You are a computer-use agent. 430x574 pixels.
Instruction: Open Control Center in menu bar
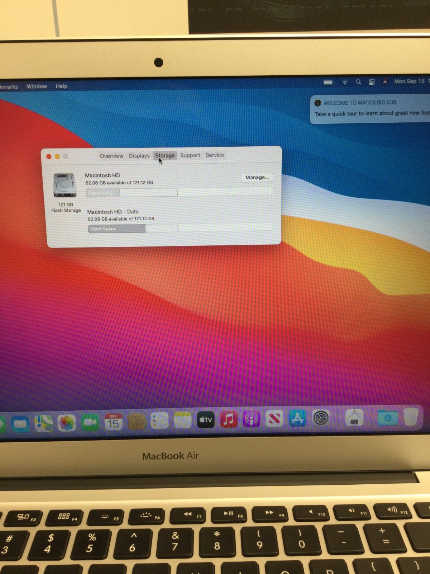372,82
